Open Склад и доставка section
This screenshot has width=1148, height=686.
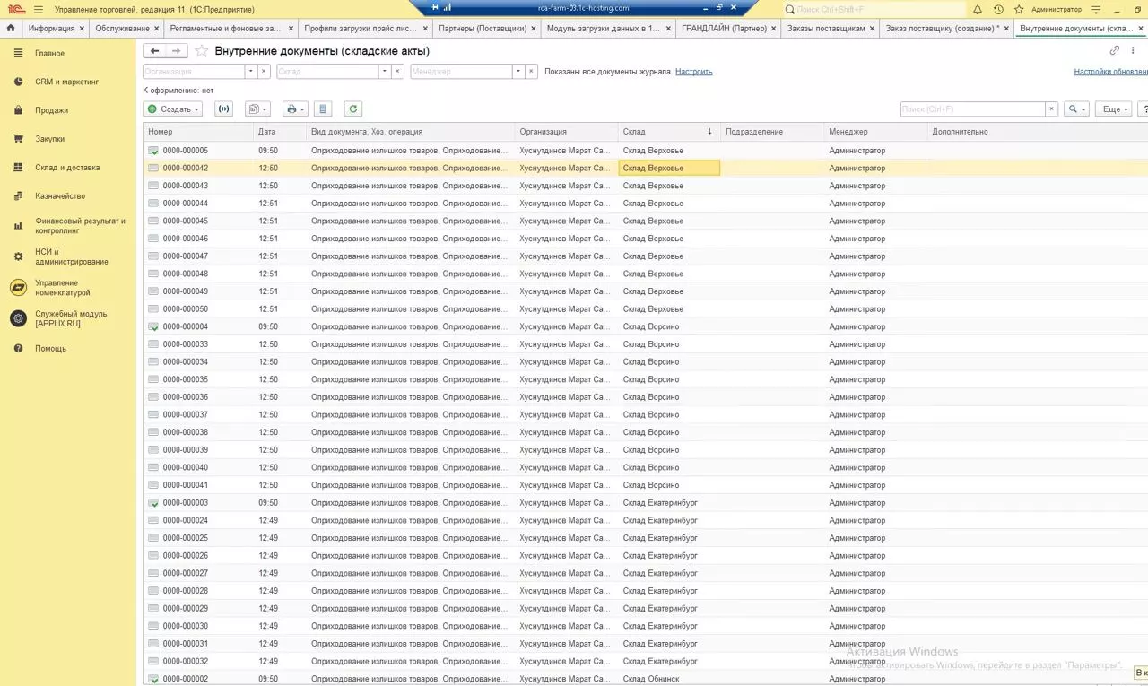point(67,168)
